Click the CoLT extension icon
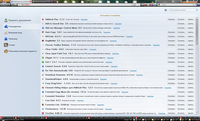Viewport: 200px width, 121px height. [x=43, y=62]
